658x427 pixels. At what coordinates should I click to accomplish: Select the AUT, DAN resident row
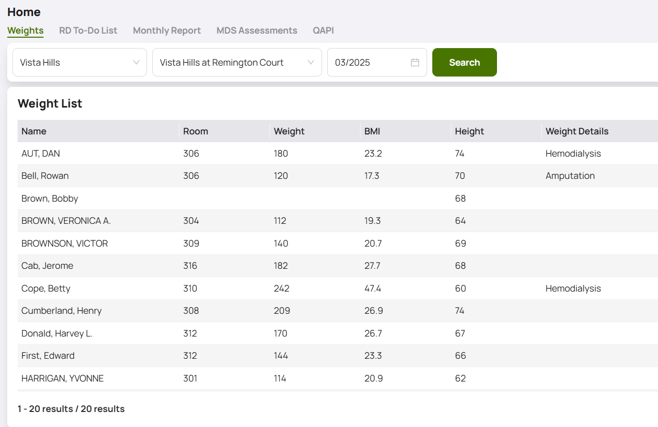tap(41, 154)
